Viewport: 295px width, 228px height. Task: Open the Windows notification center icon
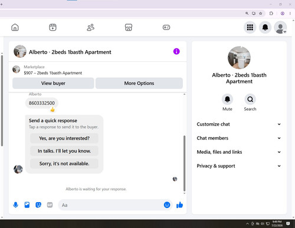point(288,224)
